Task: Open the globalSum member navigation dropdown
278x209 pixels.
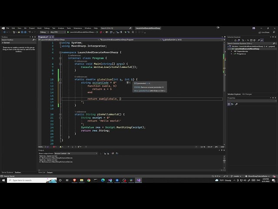Action: tap(192, 40)
